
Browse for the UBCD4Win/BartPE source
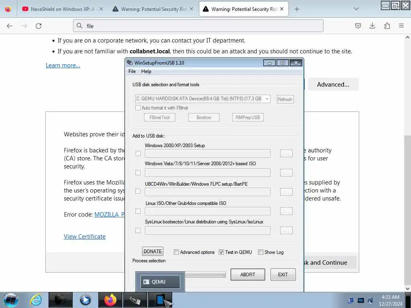286,192
